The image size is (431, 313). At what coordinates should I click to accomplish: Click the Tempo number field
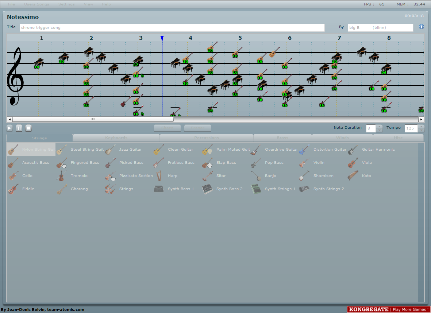point(411,128)
